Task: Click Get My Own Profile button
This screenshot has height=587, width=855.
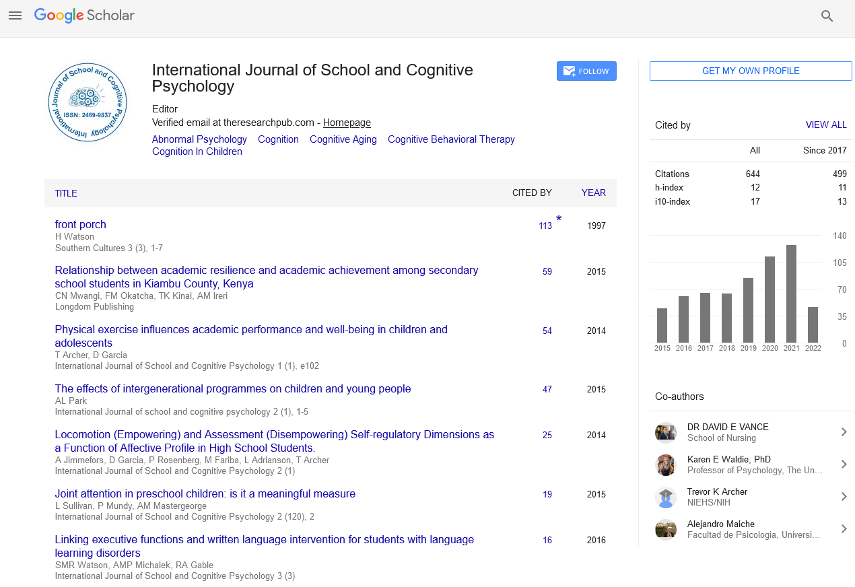Action: pos(751,71)
